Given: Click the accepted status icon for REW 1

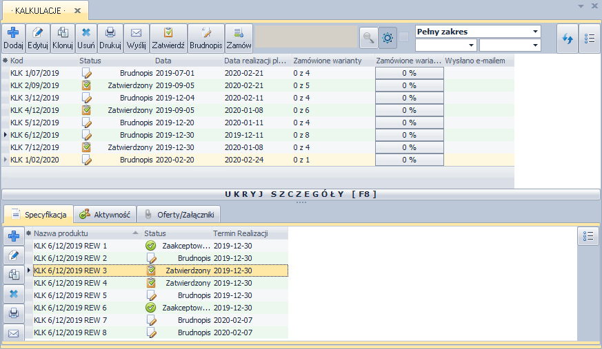Looking at the screenshot, I should point(151,246).
